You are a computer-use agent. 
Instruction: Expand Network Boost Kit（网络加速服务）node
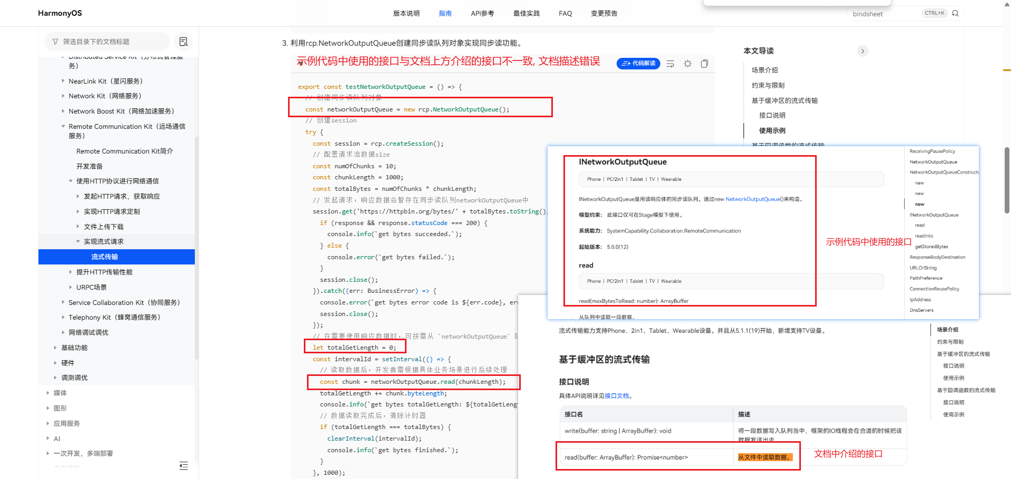63,111
